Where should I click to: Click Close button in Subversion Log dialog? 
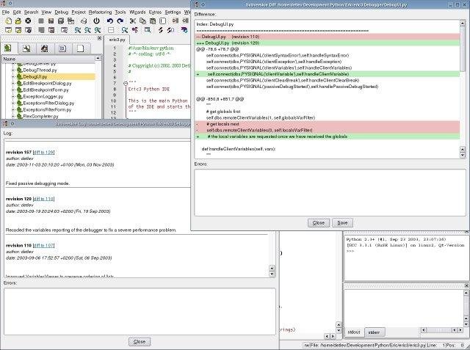pyautogui.click(x=138, y=341)
